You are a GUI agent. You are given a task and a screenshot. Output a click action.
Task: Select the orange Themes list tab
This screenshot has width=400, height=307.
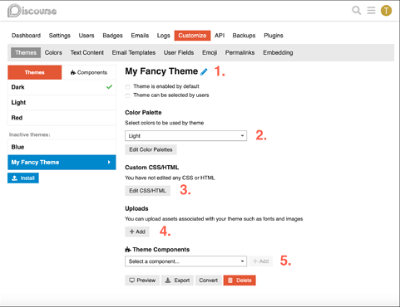tap(35, 72)
